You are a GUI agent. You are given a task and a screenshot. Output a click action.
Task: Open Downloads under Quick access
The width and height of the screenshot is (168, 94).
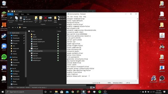[16, 38]
